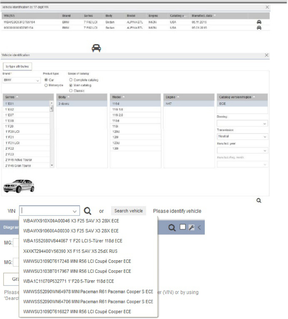Select series 1' E81
288x319 pixels.
[x=26, y=104]
